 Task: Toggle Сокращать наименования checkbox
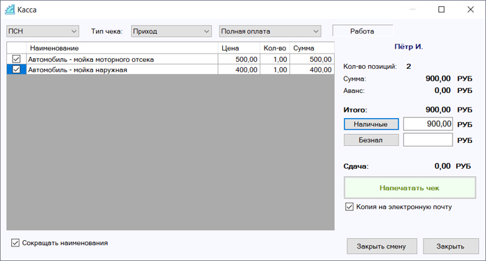click(x=15, y=243)
